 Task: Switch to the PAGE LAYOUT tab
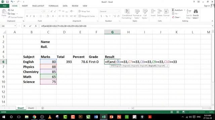[x=38, y=6]
